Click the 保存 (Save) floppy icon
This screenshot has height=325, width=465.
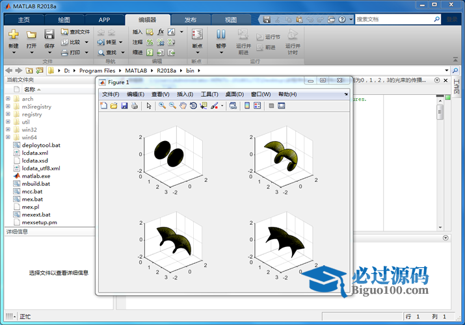pyautogui.click(x=49, y=34)
